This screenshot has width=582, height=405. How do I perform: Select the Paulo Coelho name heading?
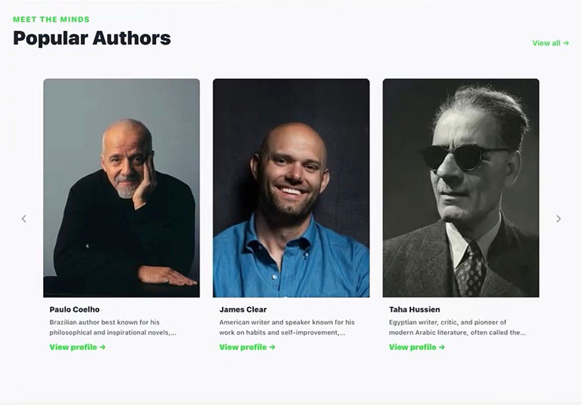click(74, 310)
